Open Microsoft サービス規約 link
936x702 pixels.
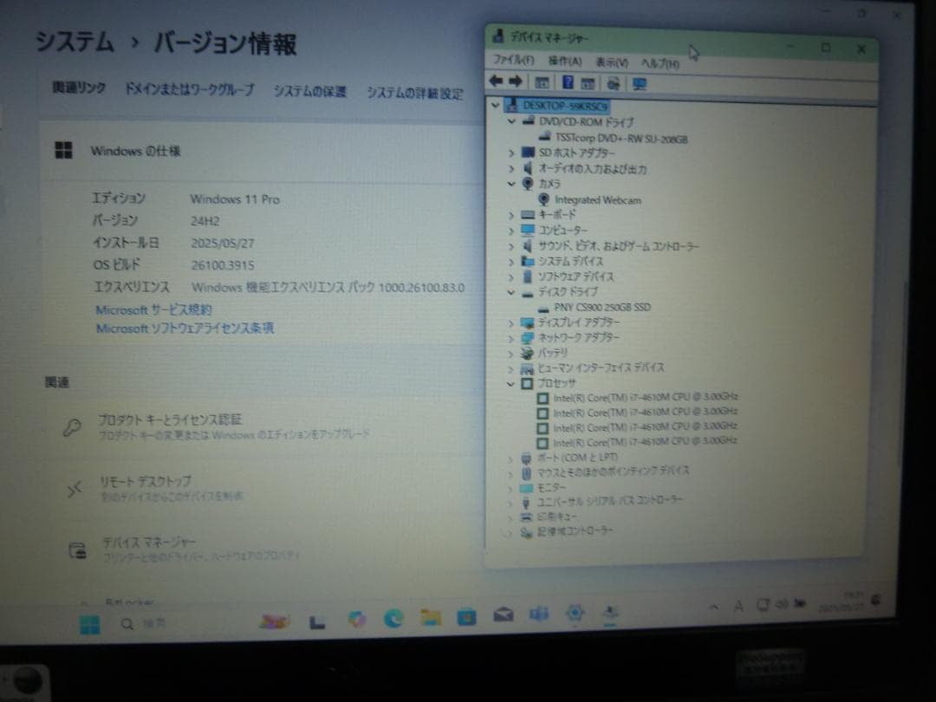(153, 309)
